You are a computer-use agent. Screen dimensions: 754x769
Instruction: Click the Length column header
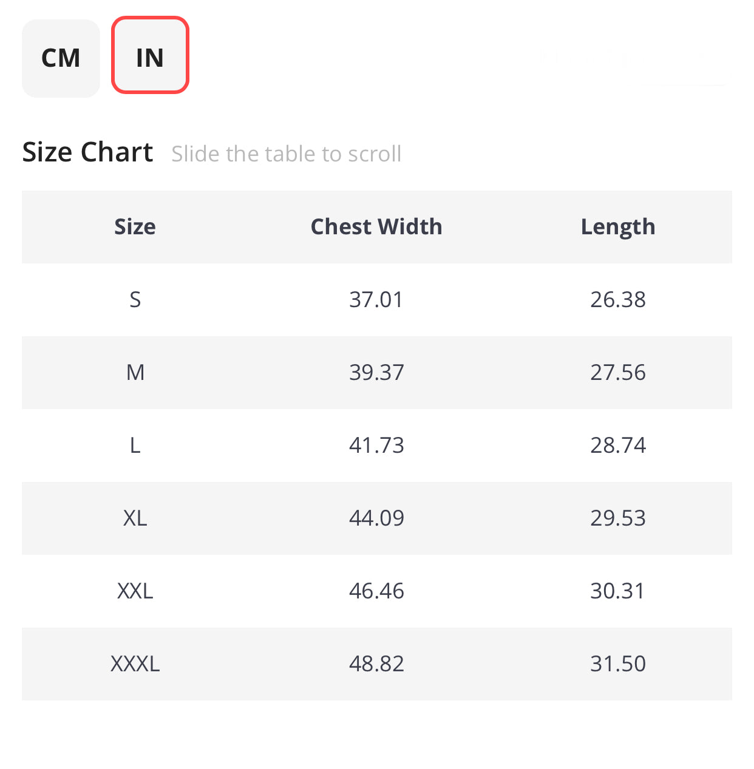618,226
